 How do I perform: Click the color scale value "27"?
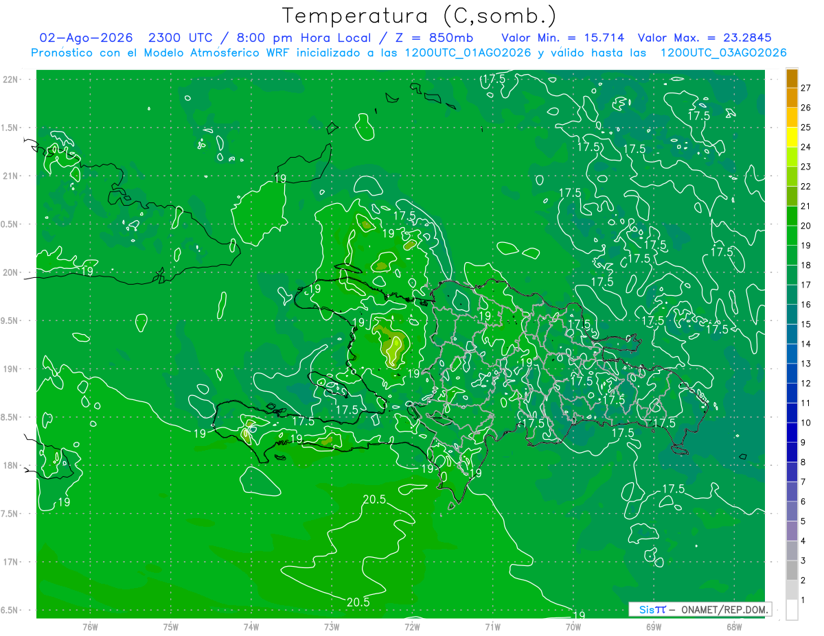[805, 88]
